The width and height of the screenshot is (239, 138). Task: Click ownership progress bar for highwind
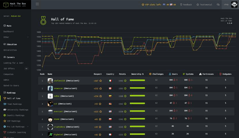(137, 134)
